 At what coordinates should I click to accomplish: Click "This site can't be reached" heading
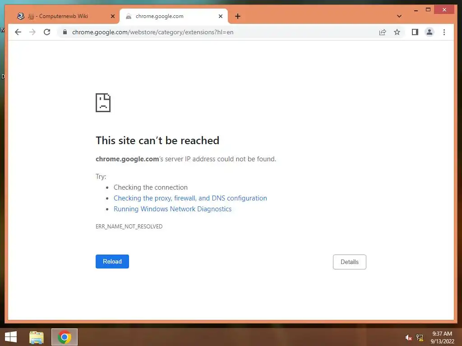click(x=157, y=141)
